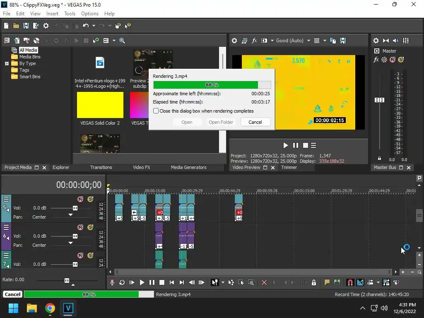Viewport: 424px width, 318px height.
Task: Click the Undo arrow icon
Action: pos(86,26)
